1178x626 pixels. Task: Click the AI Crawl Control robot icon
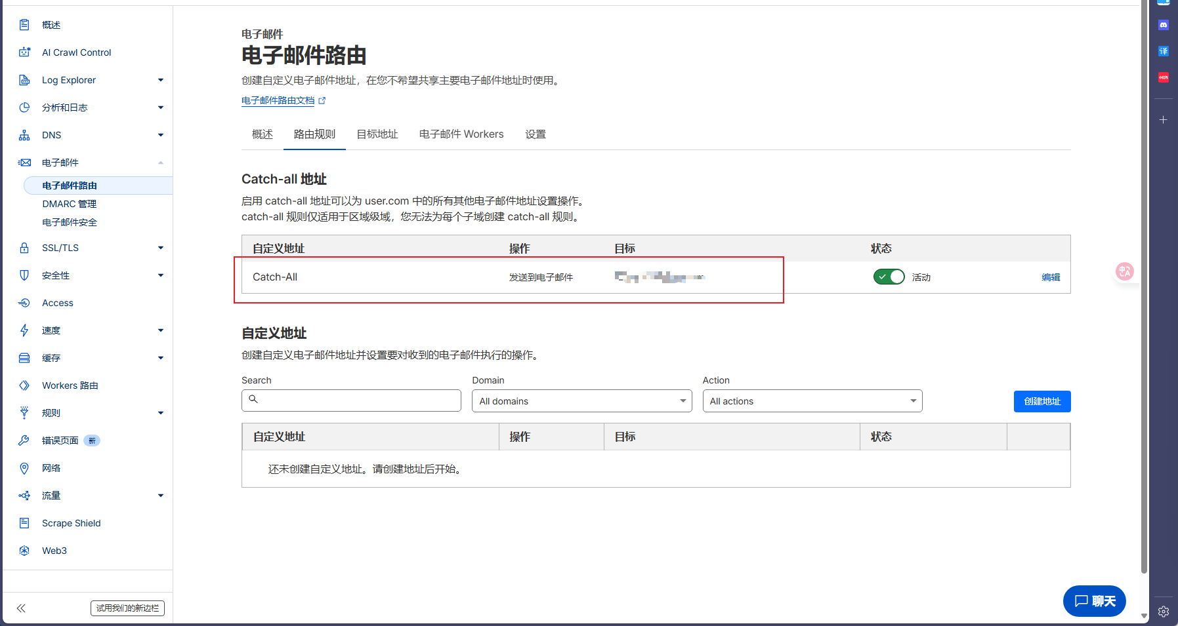click(x=24, y=52)
